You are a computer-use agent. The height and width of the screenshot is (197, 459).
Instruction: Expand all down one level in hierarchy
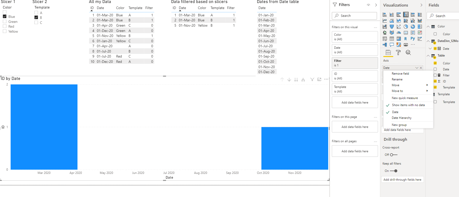303,79
